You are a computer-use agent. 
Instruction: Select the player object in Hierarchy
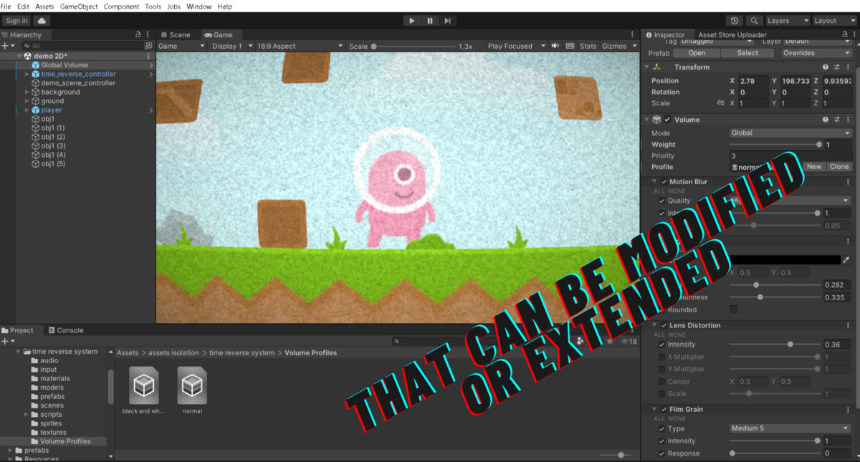coord(51,110)
